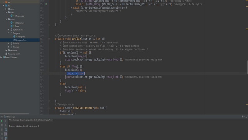This screenshot has height=140, width=248.
Task: Click the highlighted 'flag[x] = true;' statement
Action: 75,73
